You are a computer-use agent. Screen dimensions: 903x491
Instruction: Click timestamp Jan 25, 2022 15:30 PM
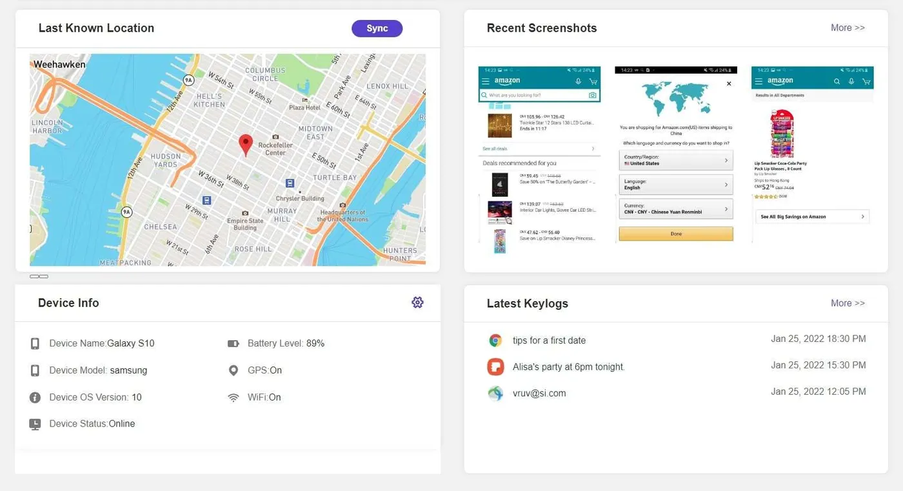(x=819, y=365)
